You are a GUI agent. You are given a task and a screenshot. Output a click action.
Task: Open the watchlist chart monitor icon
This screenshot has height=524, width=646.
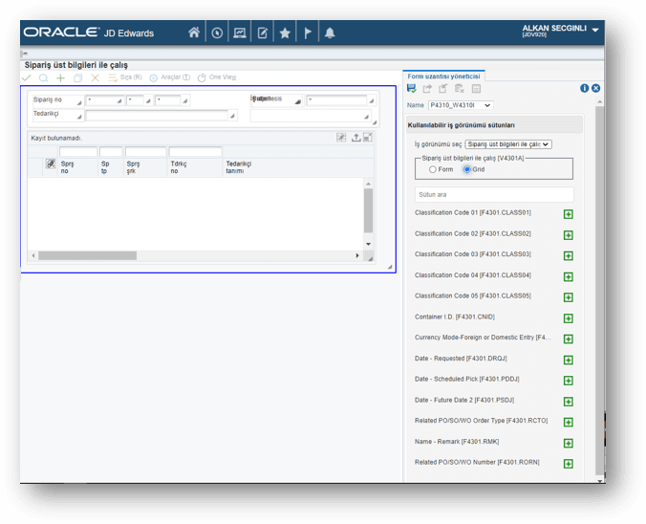click(x=239, y=33)
